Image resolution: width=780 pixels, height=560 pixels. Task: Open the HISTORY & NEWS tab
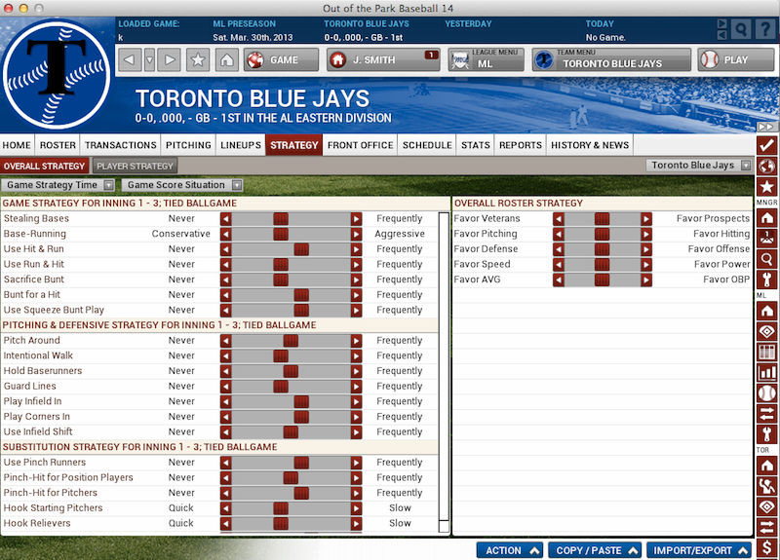point(590,145)
